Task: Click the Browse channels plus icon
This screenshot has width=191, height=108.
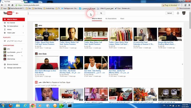Action: click(x=5, y=64)
